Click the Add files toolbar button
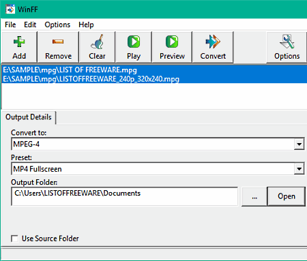307x261 pixels. coord(19,47)
